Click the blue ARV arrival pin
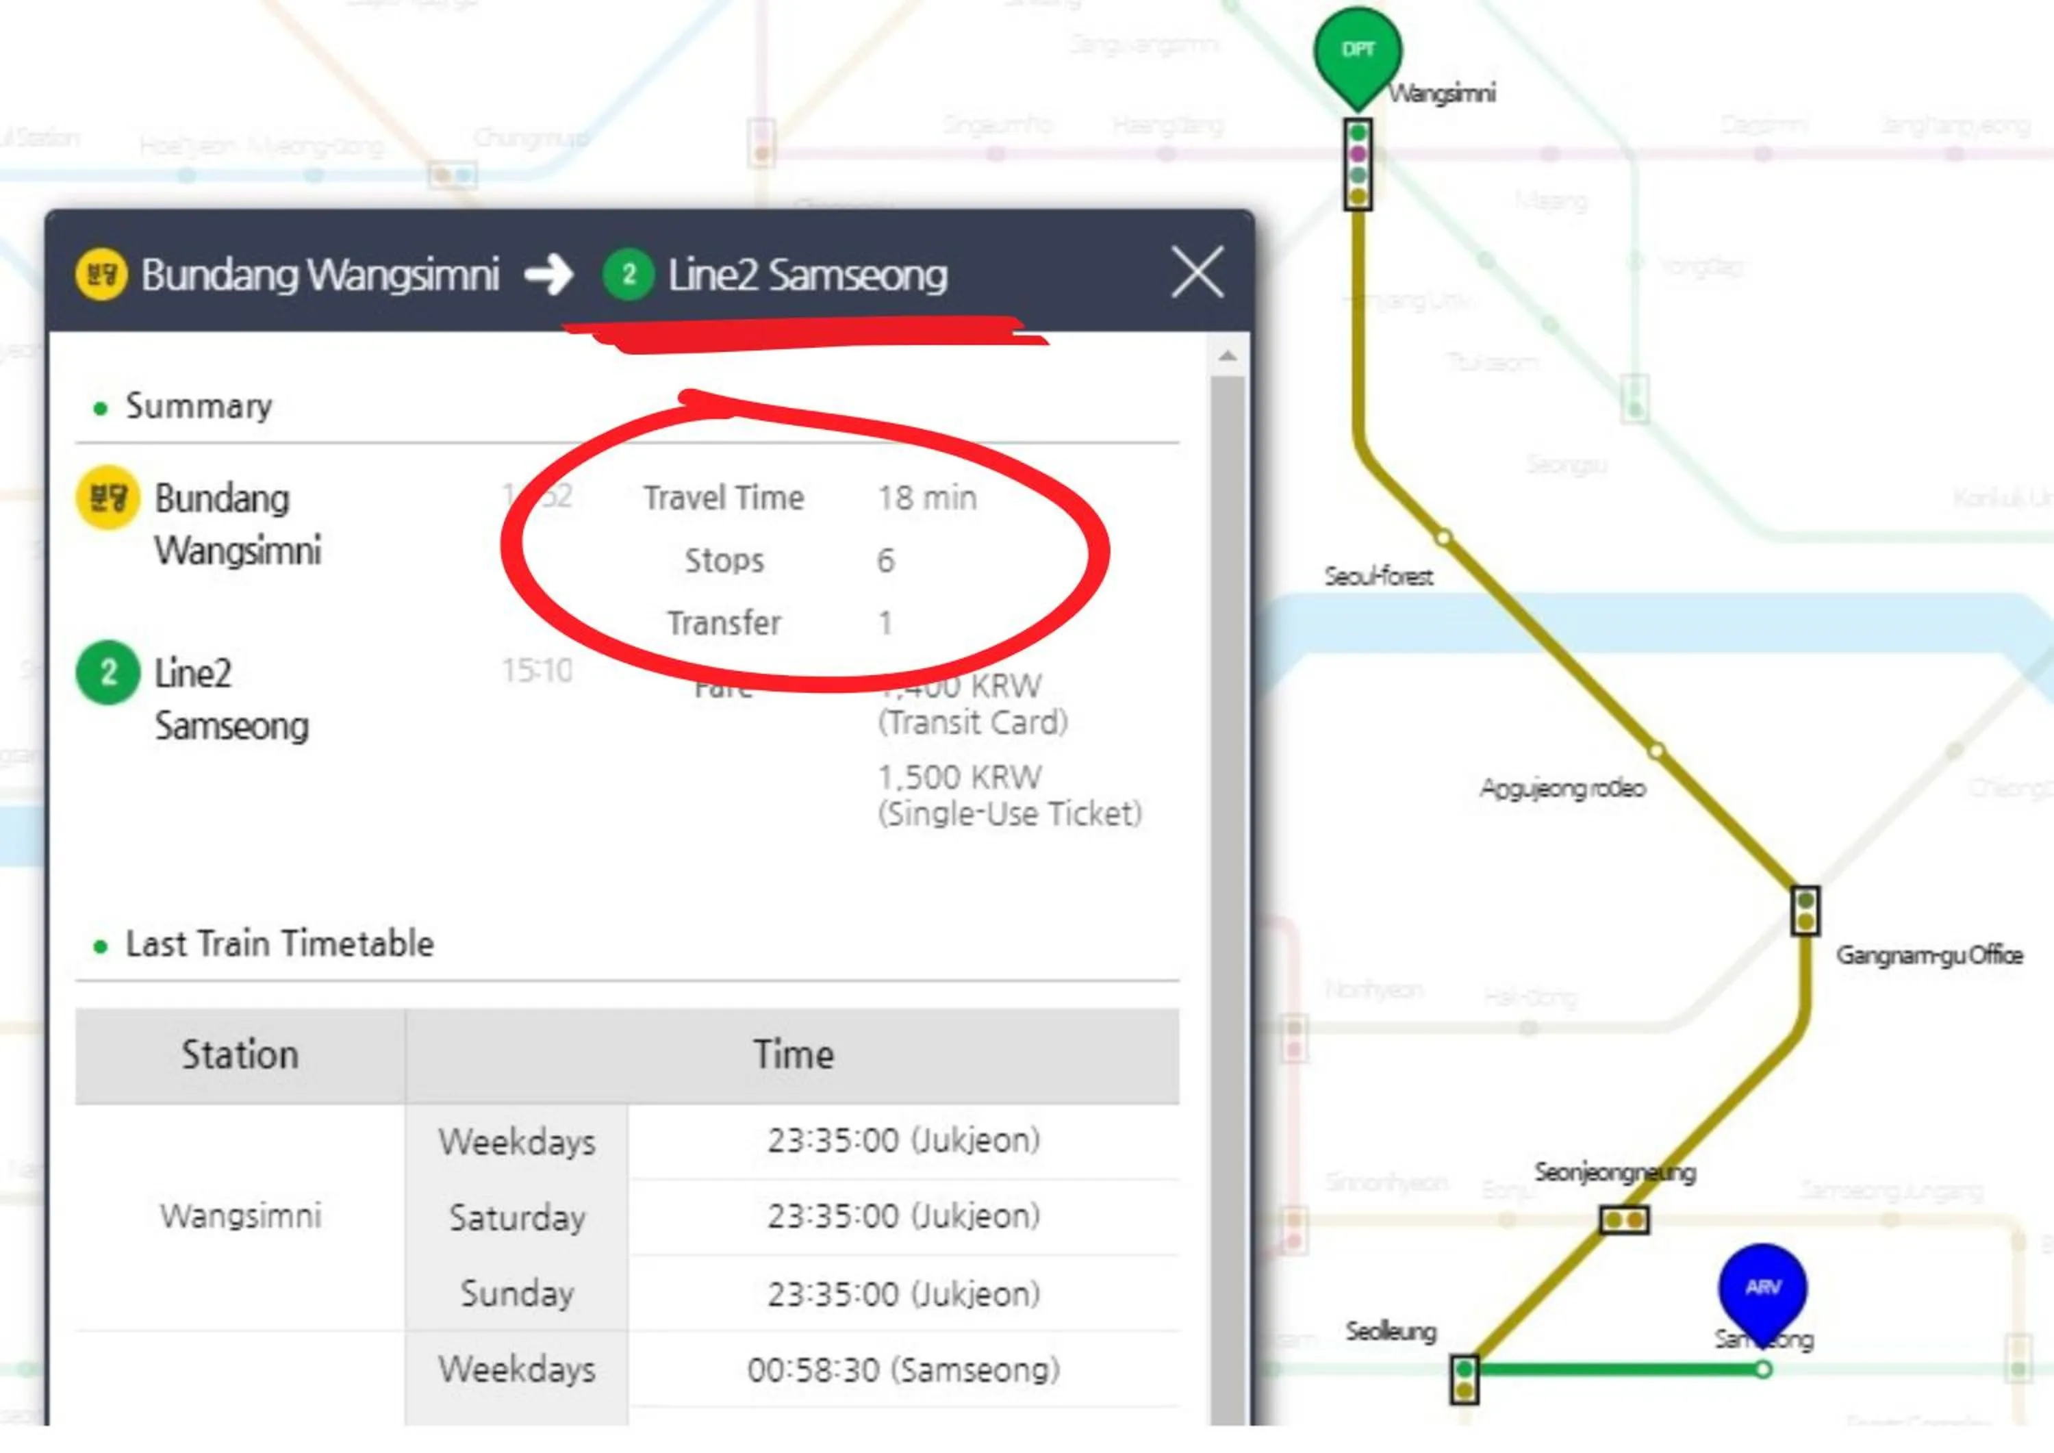 pos(1762,1287)
